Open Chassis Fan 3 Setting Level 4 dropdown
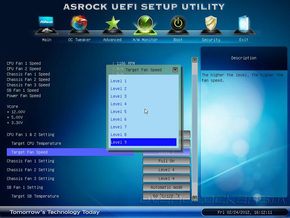The width and height of the screenshot is (290, 218). [x=167, y=179]
